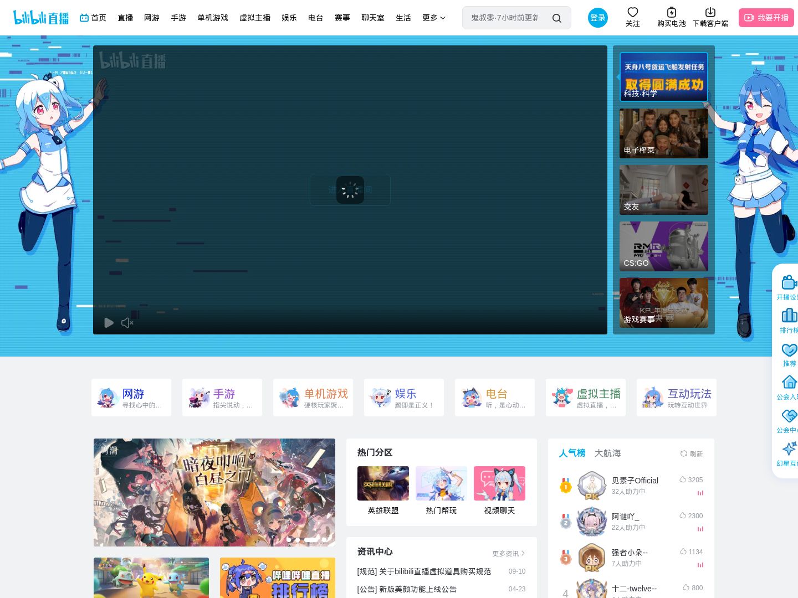Open the 网游 category card

(x=131, y=398)
